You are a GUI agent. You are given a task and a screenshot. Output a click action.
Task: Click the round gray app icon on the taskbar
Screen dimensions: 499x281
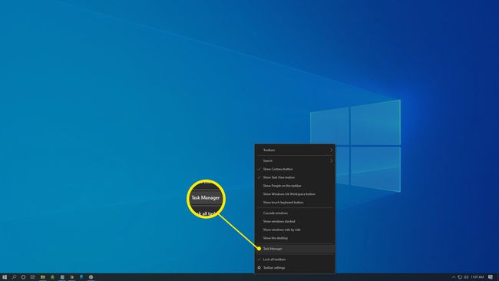[91, 277]
